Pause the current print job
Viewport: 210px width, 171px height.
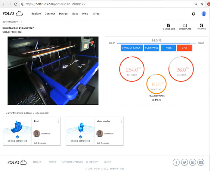pos(168,48)
